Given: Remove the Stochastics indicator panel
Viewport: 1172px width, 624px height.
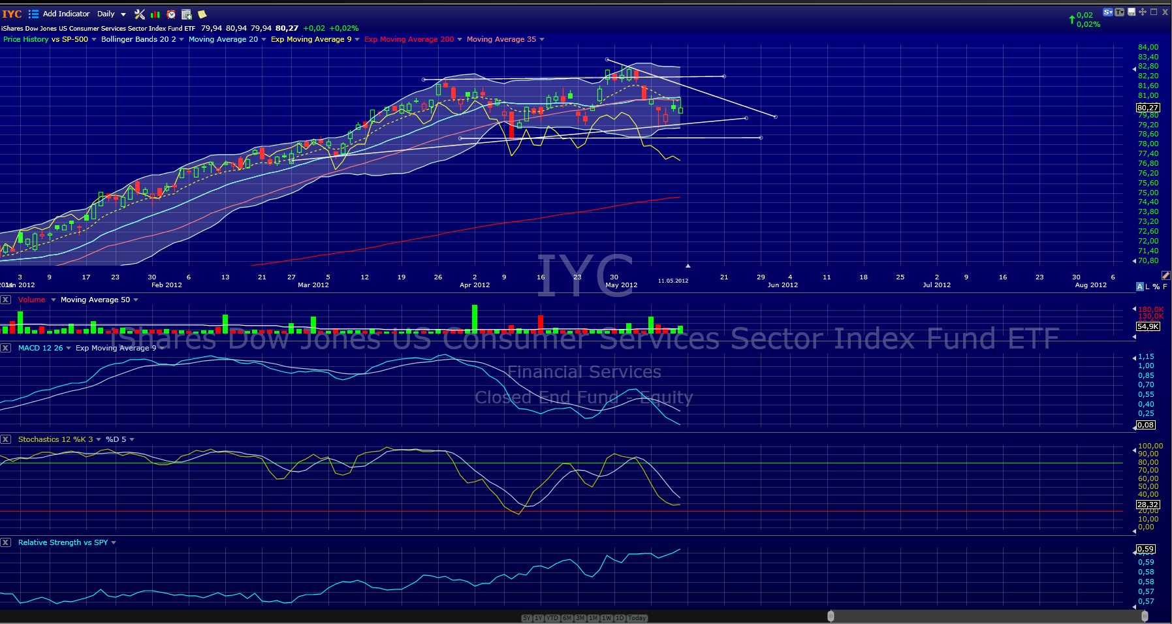Looking at the screenshot, I should pos(5,439).
